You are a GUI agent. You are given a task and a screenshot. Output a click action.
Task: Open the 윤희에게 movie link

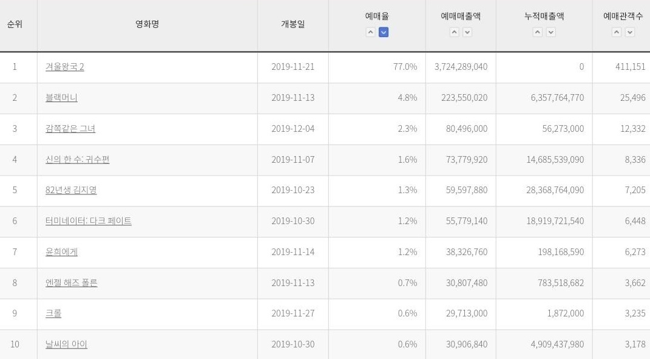(x=61, y=252)
